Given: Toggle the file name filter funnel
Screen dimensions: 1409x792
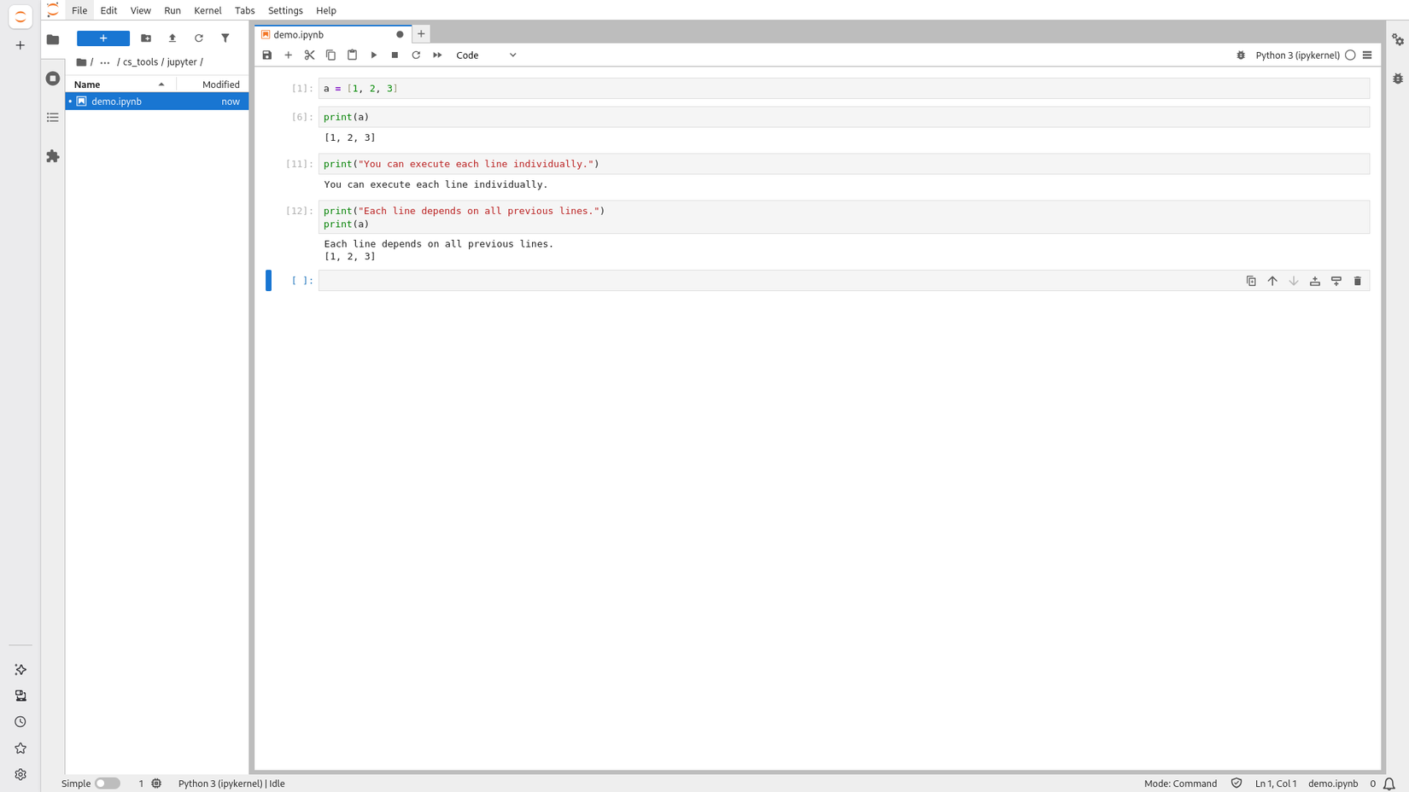Looking at the screenshot, I should tap(225, 38).
